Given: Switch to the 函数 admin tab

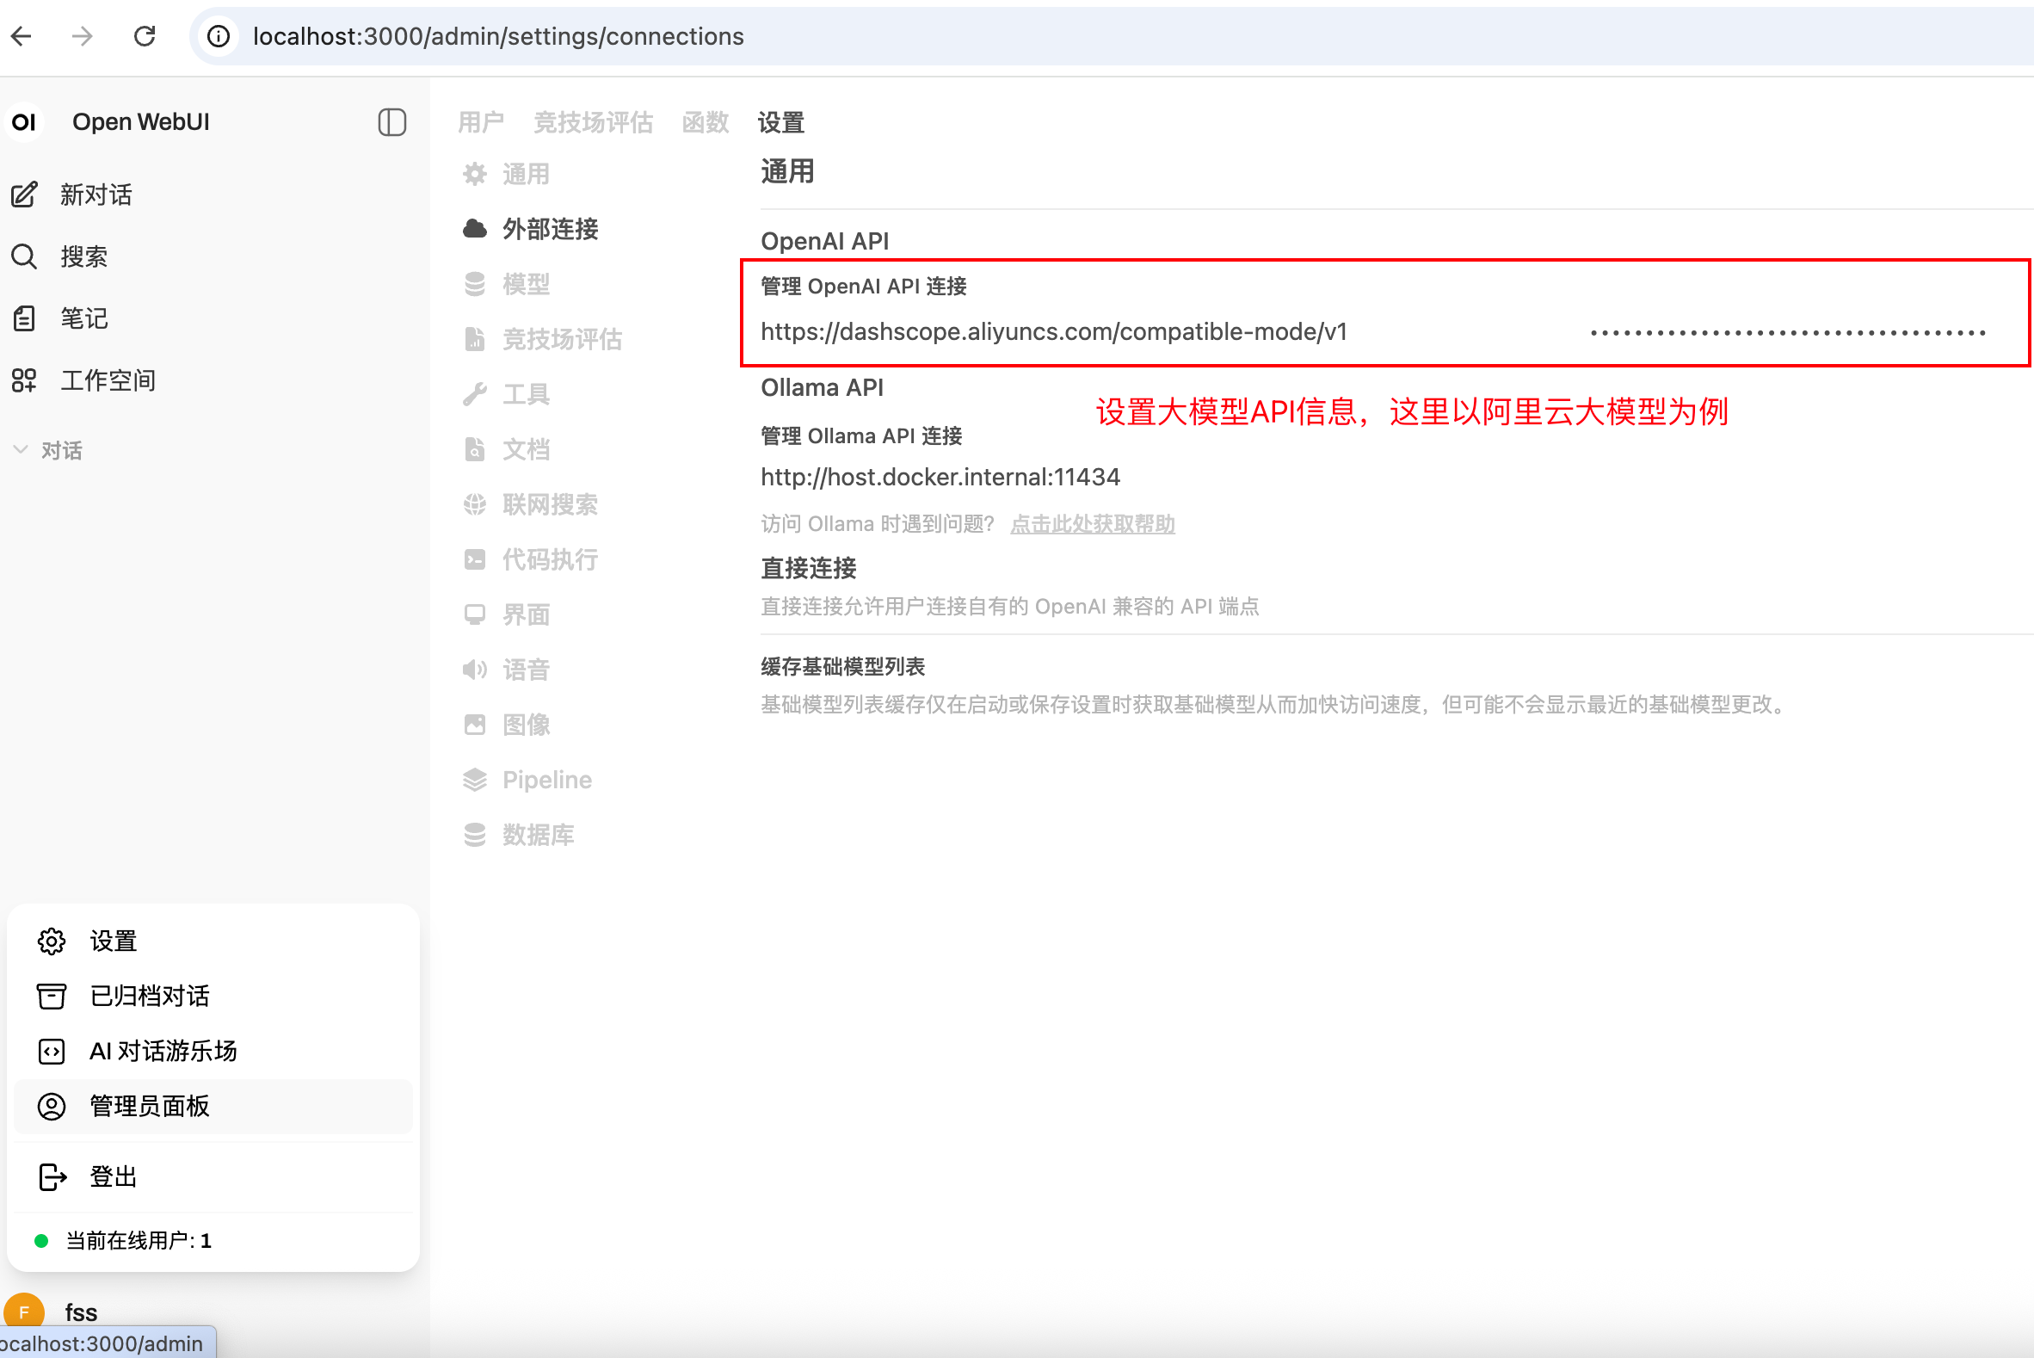Looking at the screenshot, I should pyautogui.click(x=706, y=122).
